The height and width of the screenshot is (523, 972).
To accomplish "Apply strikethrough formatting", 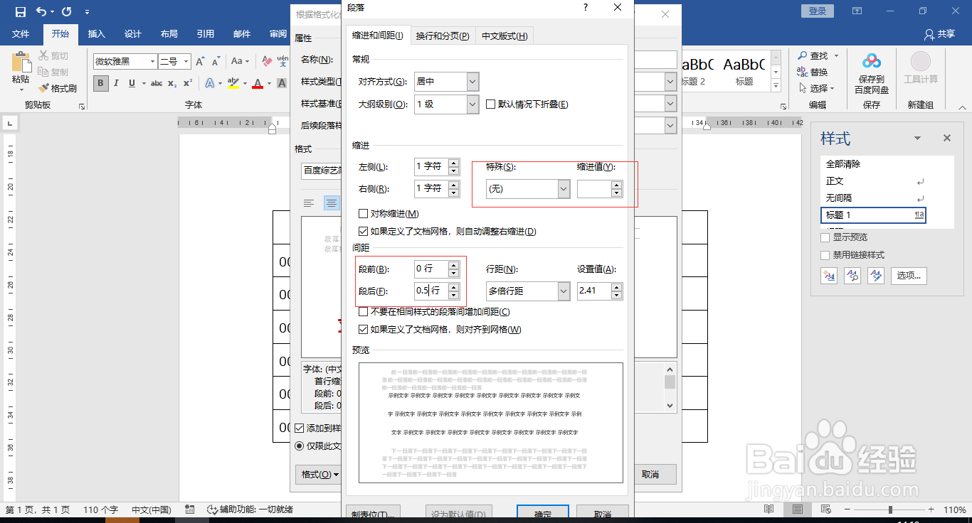I will 157,83.
